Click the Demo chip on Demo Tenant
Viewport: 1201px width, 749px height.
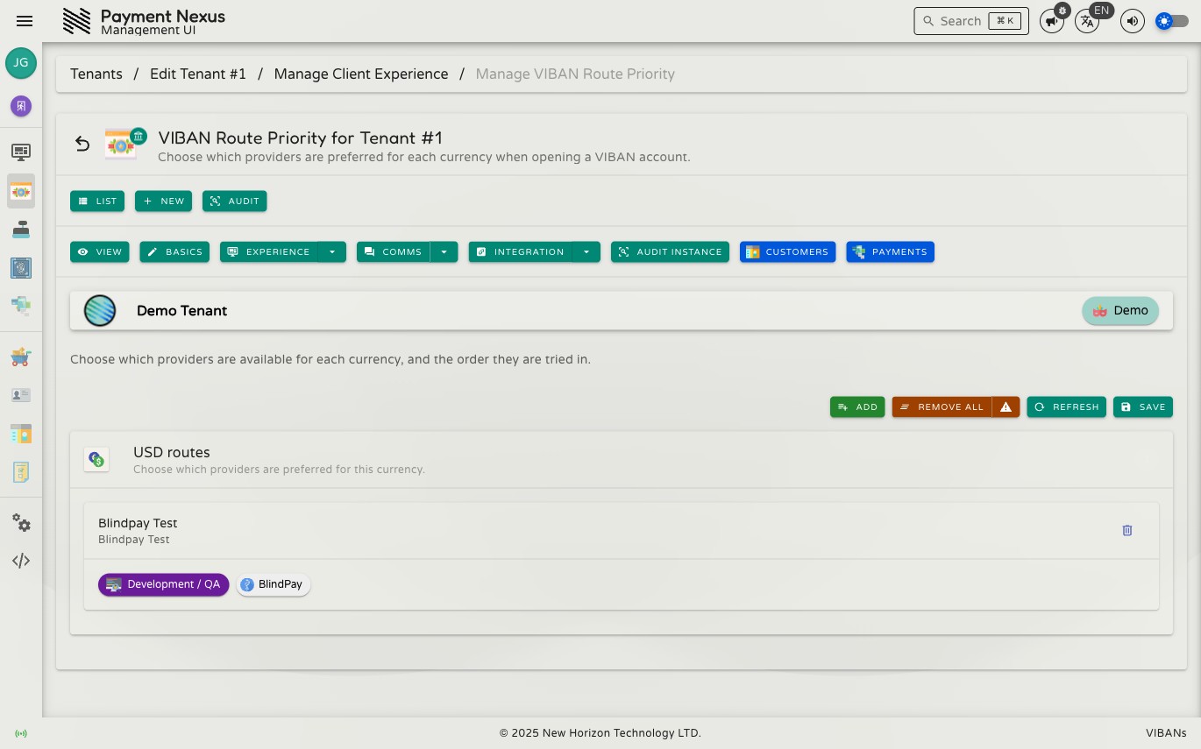[x=1120, y=310]
